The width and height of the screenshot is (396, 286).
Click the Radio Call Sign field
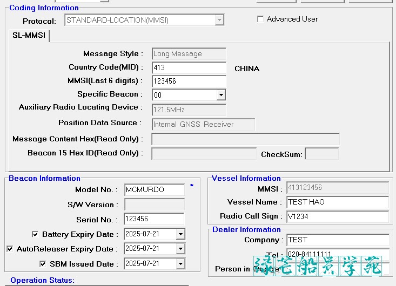338,216
